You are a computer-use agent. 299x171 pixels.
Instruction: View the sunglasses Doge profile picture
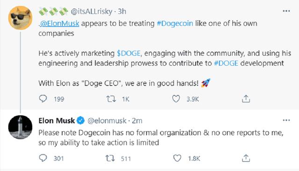[x=20, y=18]
